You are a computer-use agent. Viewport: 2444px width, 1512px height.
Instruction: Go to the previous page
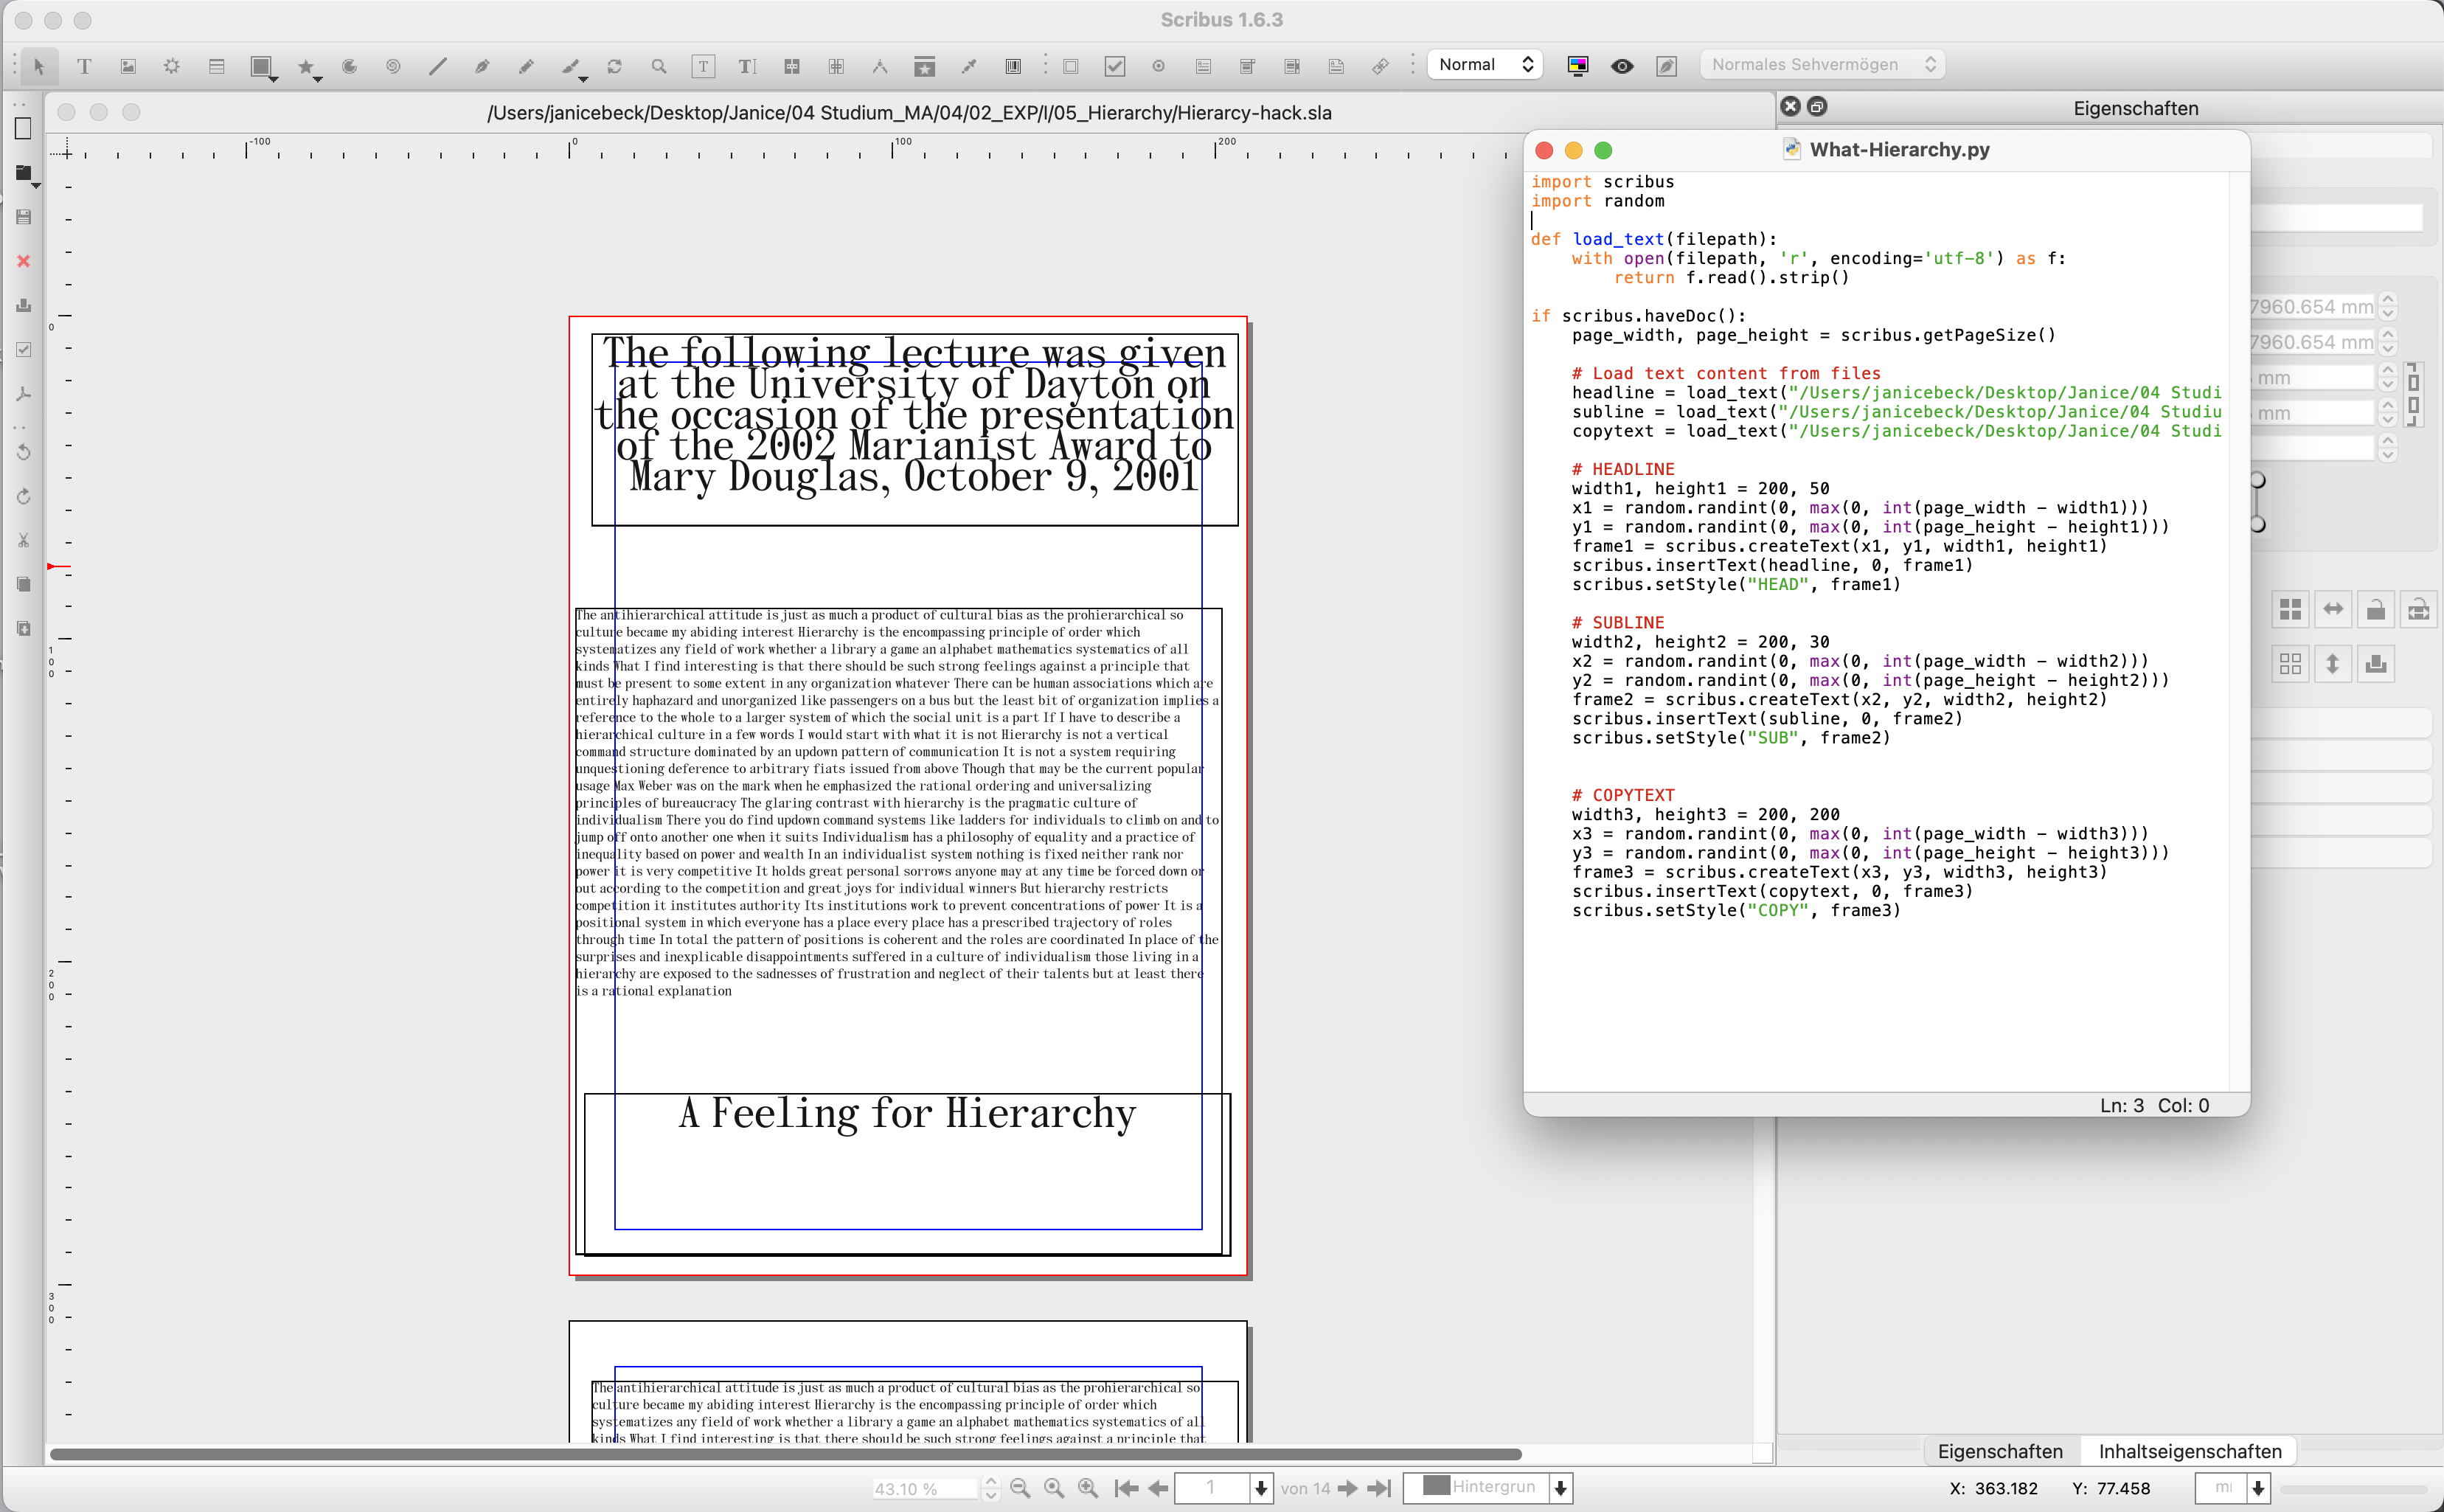click(x=1159, y=1488)
